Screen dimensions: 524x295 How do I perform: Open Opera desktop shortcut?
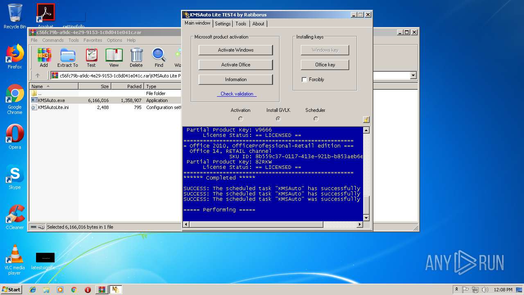[15, 137]
